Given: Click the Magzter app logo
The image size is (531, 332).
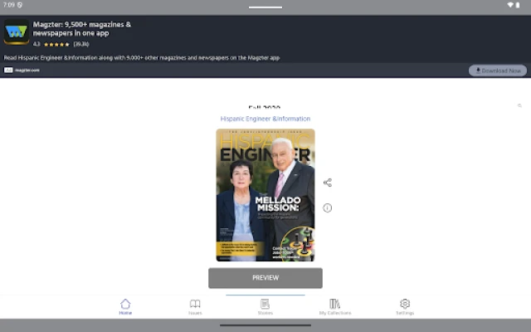Looking at the screenshot, I should point(17,33).
